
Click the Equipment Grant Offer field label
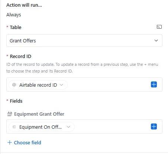click(39, 114)
